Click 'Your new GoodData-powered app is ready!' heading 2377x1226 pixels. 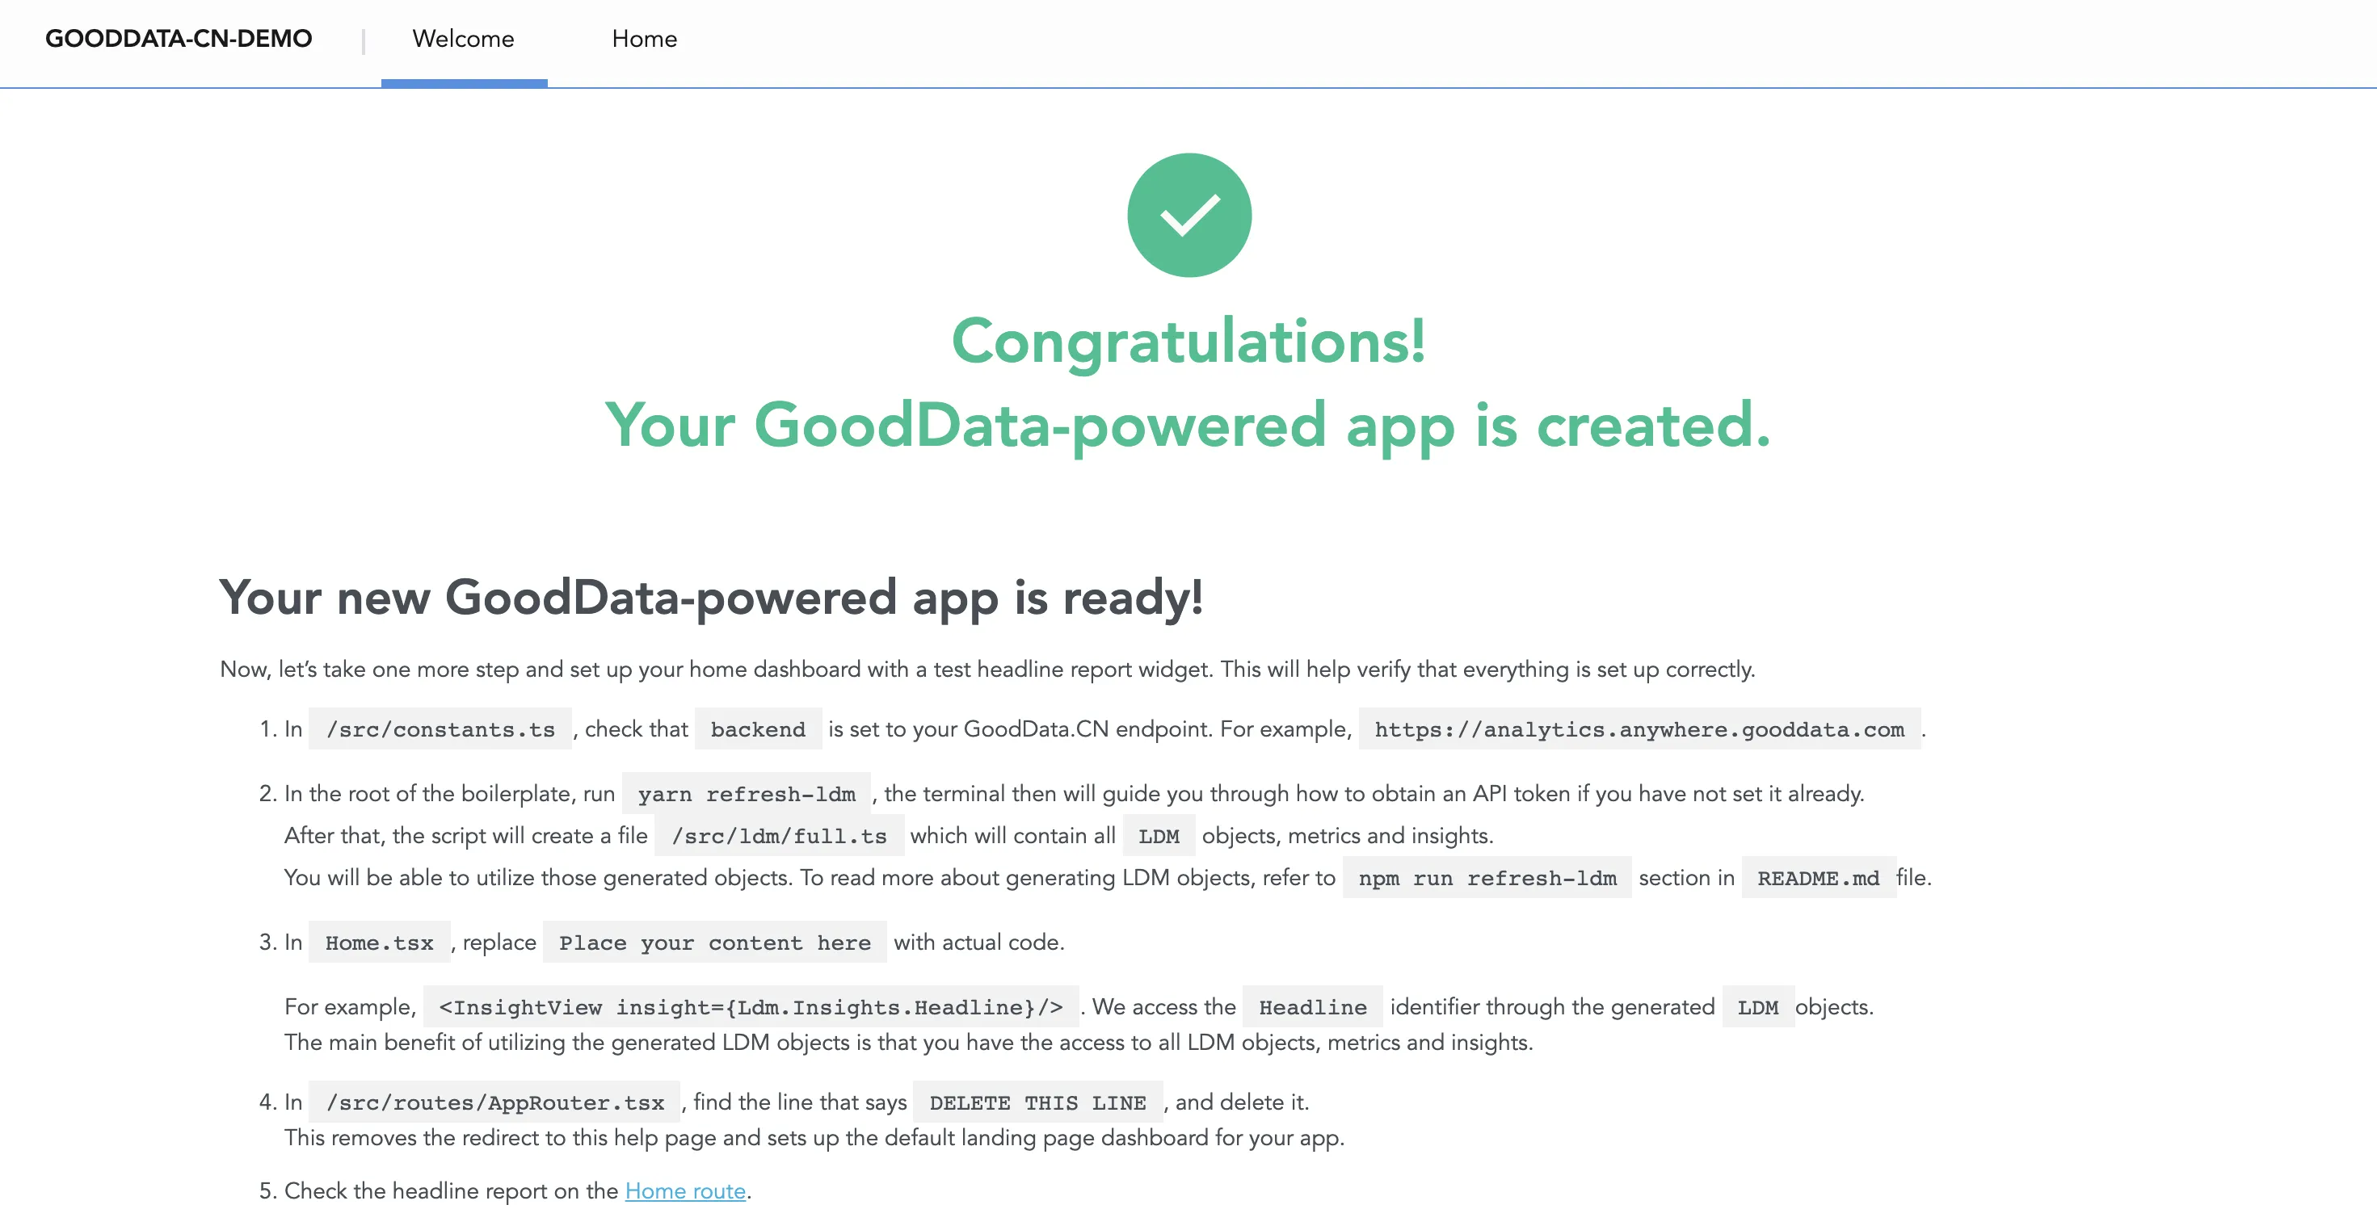coord(712,597)
